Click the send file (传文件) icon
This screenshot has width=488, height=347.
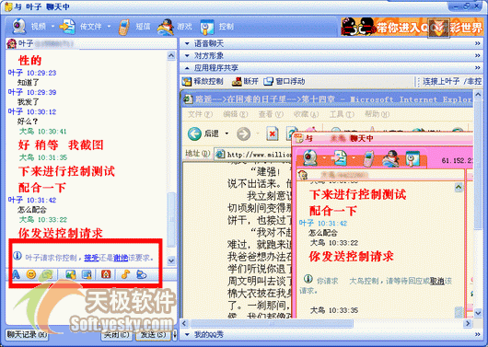tap(67, 27)
